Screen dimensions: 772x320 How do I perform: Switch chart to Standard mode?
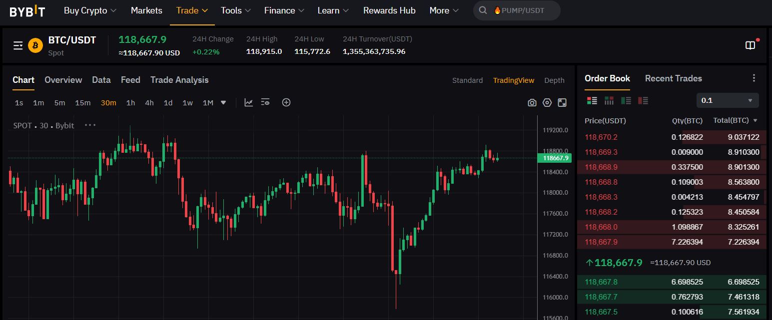(467, 80)
